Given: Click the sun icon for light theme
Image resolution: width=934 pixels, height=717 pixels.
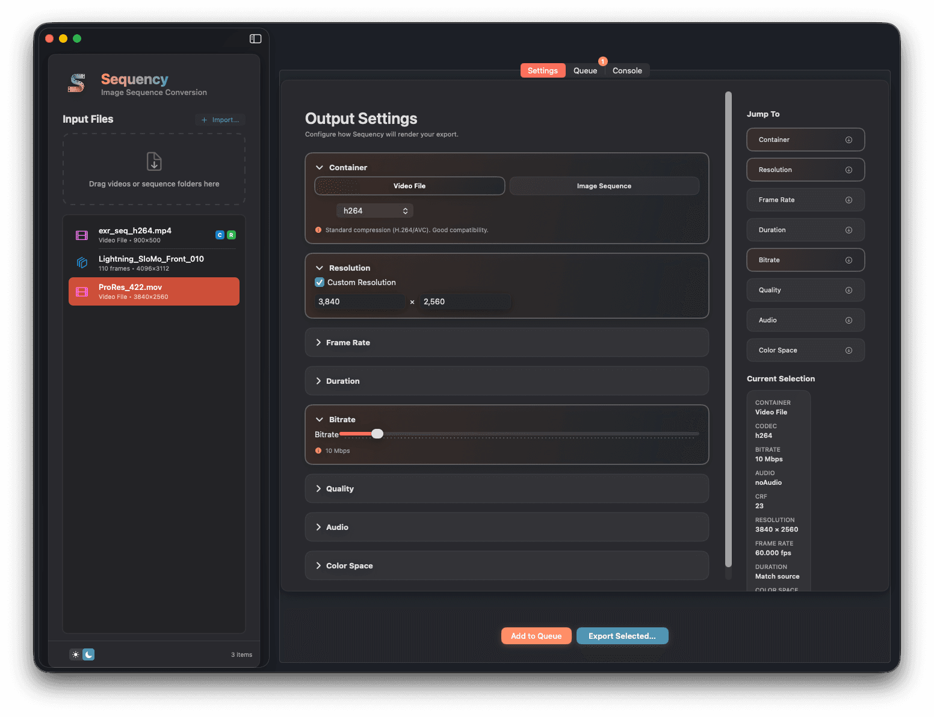Looking at the screenshot, I should point(75,654).
